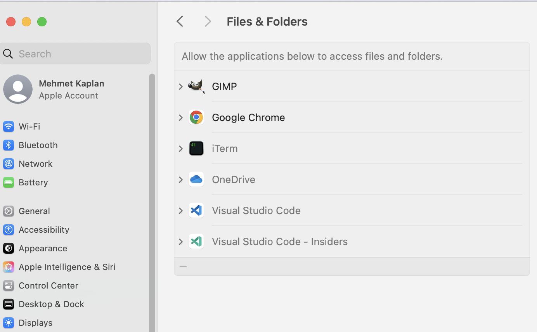Click the VS Code Insiders icon
This screenshot has width=537, height=332.
click(196, 241)
